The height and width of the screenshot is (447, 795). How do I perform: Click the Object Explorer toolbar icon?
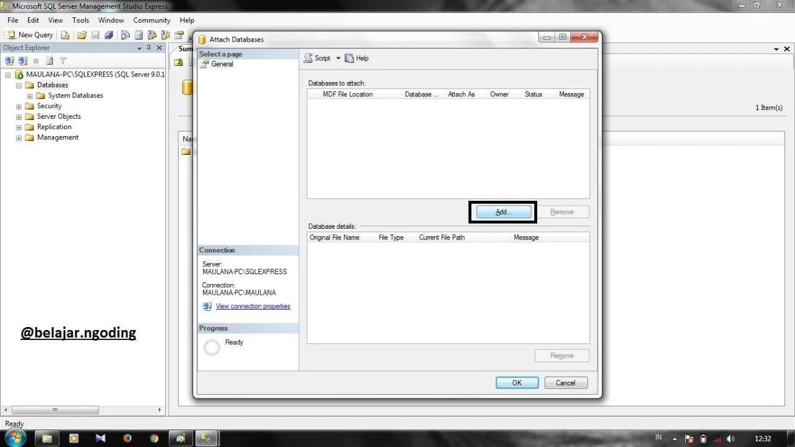coord(152,35)
